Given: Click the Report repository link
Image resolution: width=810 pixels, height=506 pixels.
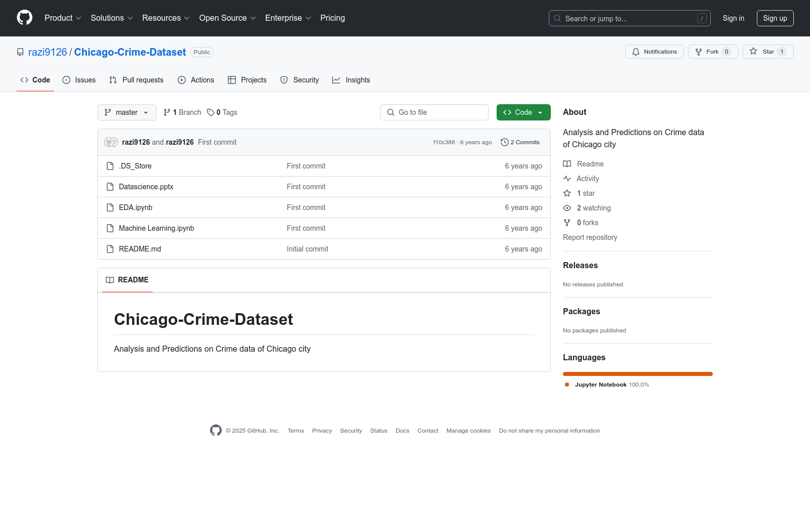Looking at the screenshot, I should (590, 237).
